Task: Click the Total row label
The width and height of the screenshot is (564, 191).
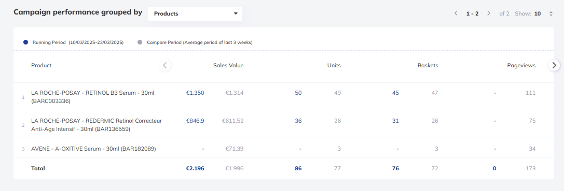Action: click(x=38, y=168)
